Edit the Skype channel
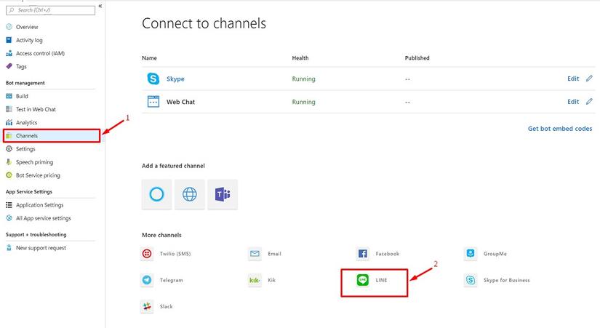The width and height of the screenshot is (600, 328). (x=573, y=78)
